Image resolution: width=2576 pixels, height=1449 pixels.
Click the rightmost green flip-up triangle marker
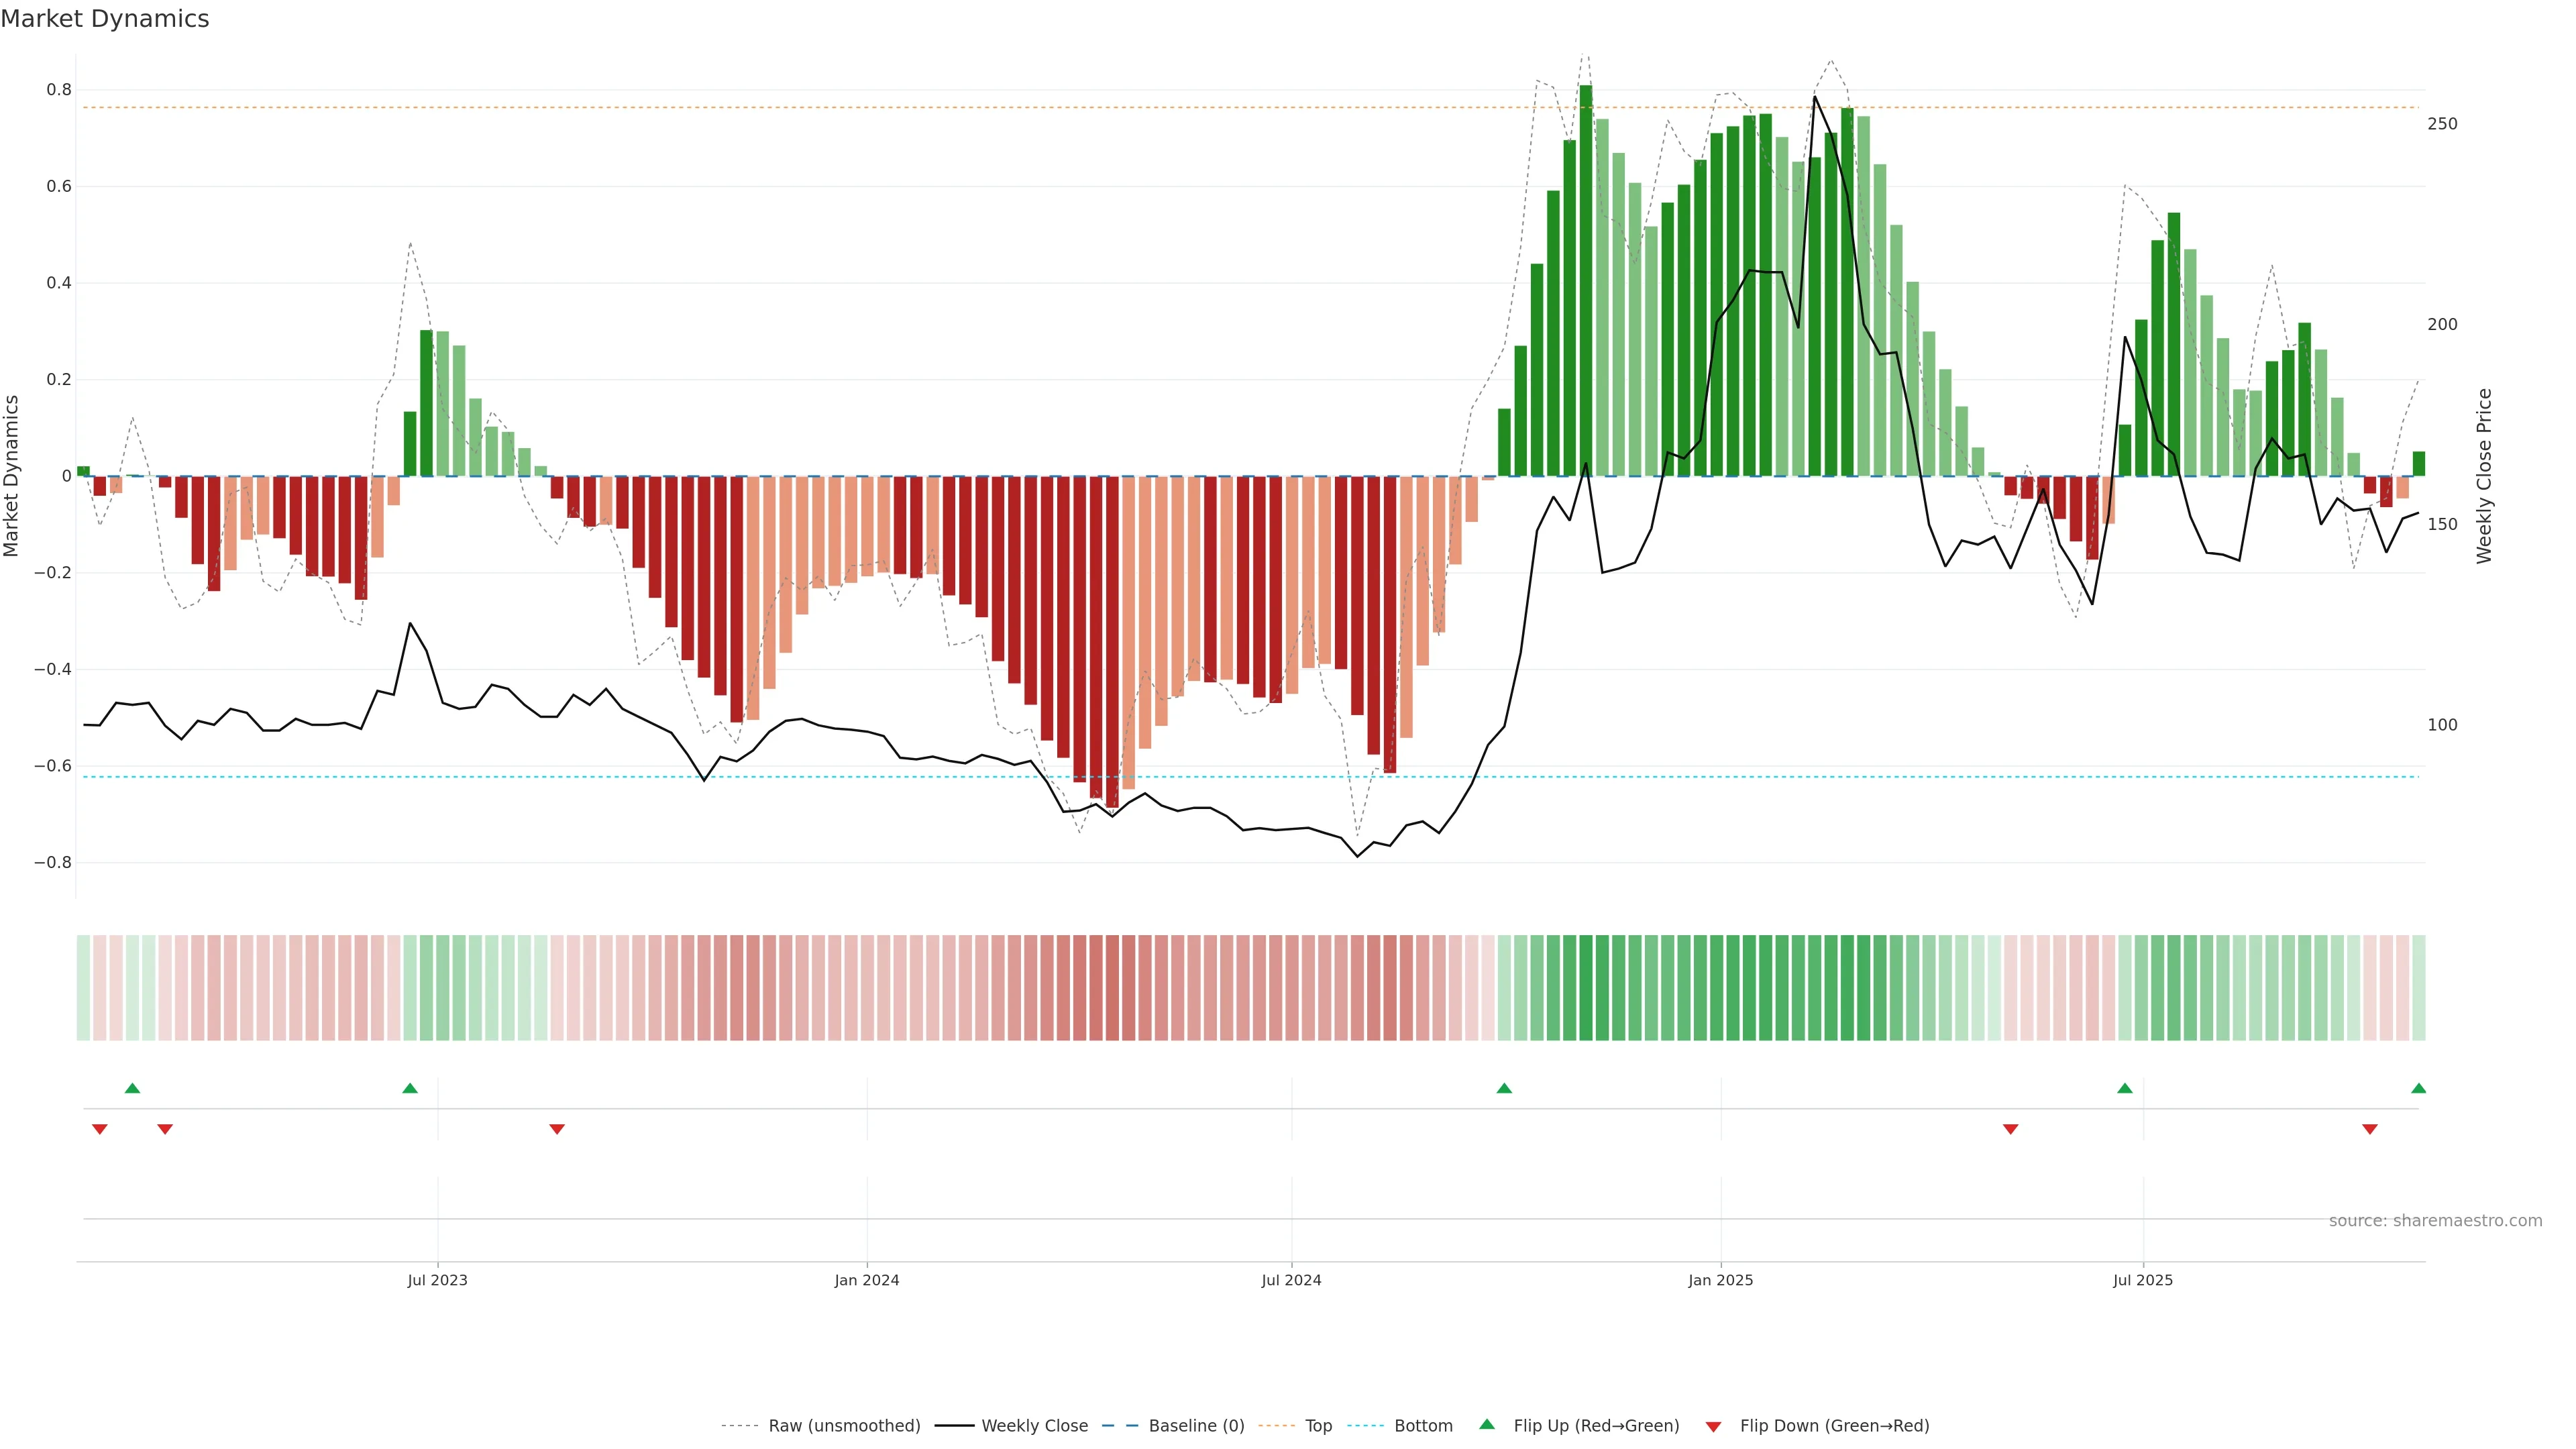pyautogui.click(x=2418, y=1088)
